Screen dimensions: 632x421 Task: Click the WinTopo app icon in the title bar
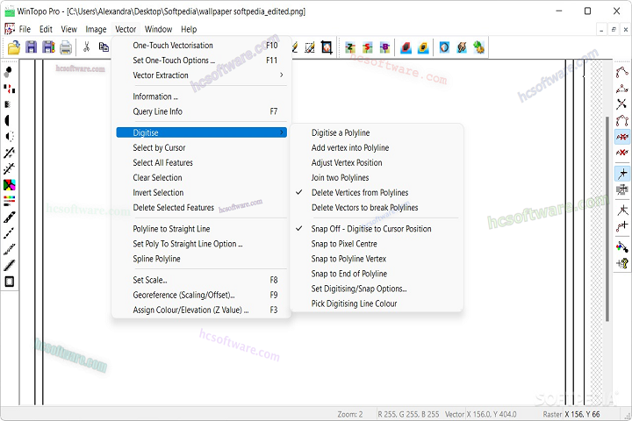click(x=10, y=11)
